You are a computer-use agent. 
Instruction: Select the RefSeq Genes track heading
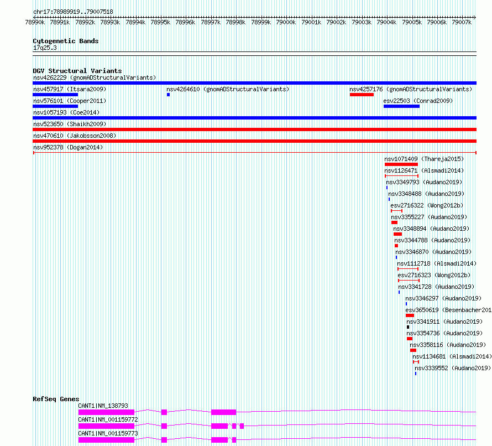[x=56, y=399]
